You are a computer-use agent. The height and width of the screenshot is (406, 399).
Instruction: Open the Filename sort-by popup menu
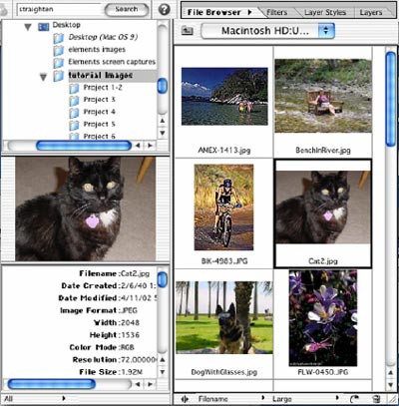[x=231, y=398]
